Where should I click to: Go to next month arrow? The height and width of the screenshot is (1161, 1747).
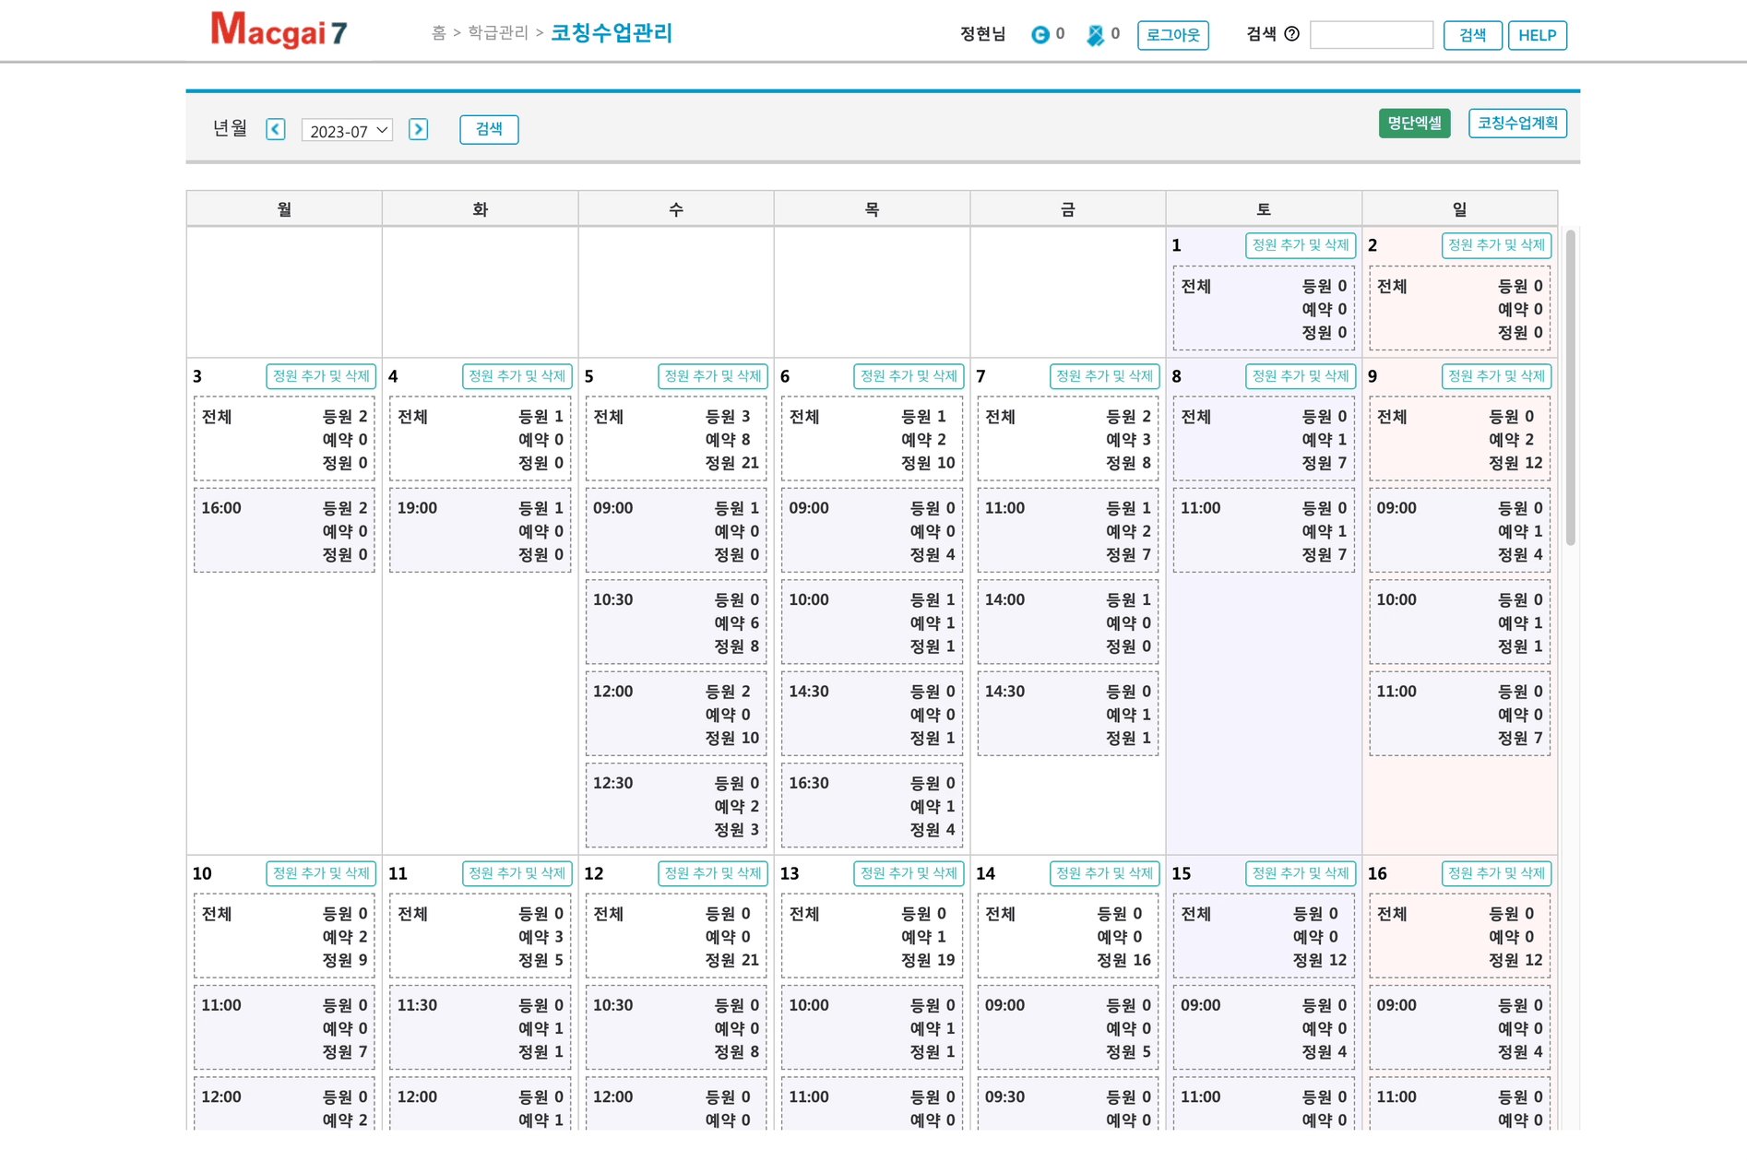click(x=418, y=129)
